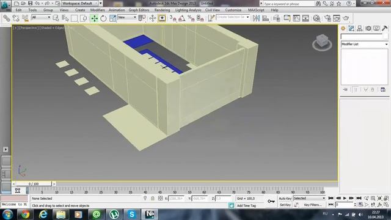Click Edit Named Selection Sets icon
Screen dimensions: 391x220
pyautogui.click(x=211, y=18)
